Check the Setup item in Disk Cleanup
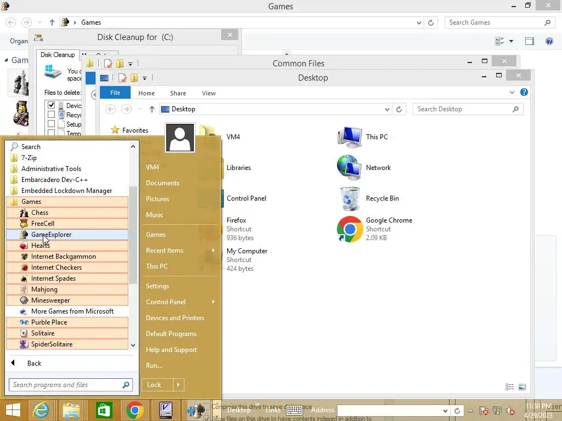The height and width of the screenshot is (421, 562). pos(51,124)
